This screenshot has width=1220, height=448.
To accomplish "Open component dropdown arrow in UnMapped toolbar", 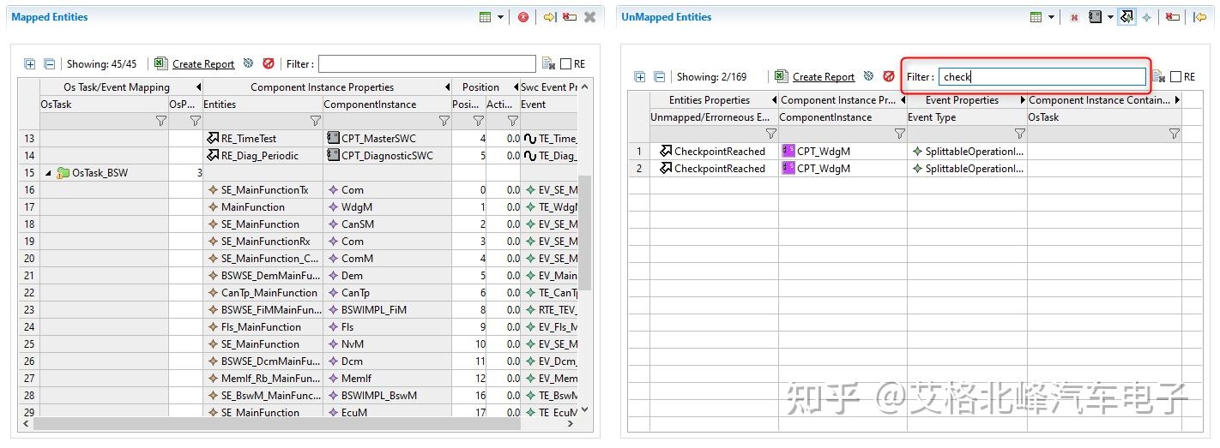I will [1110, 17].
